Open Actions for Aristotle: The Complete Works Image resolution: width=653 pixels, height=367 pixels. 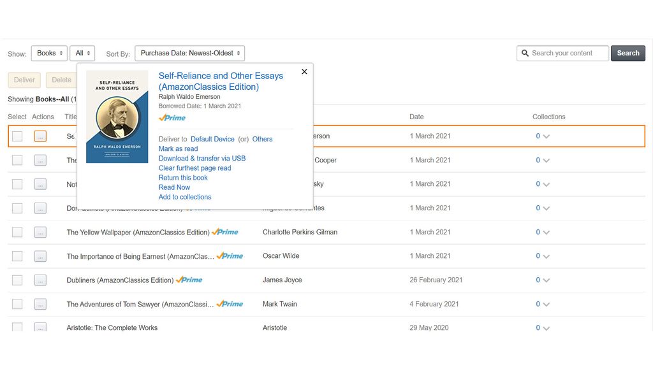40,327
